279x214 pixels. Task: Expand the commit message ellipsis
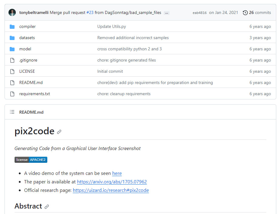click(x=166, y=13)
